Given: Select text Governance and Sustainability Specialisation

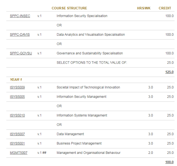Looking at the screenshot, I should pos(90,53).
